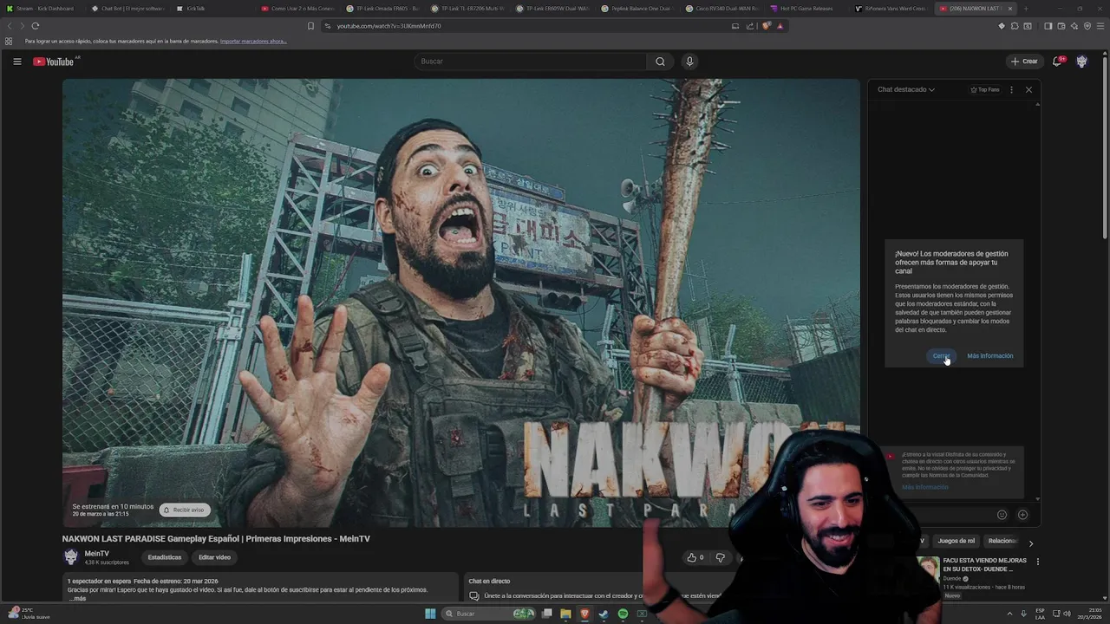Switch to Cisco RV340 Dual-WAN tab
The width and height of the screenshot is (1110, 624).
point(721,9)
